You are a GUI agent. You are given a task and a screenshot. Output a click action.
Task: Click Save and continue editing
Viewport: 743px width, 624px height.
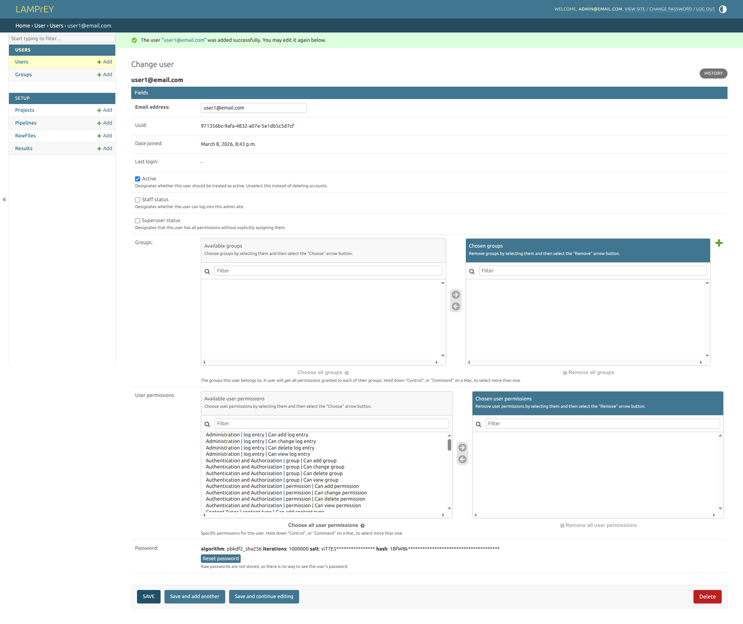click(264, 597)
